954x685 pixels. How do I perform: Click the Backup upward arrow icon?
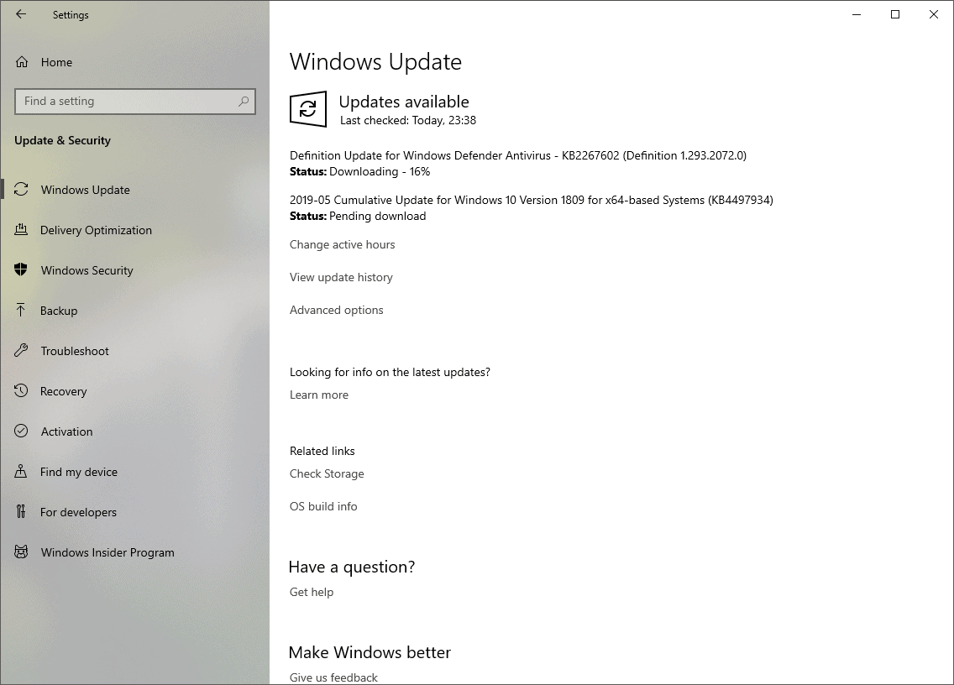21,310
